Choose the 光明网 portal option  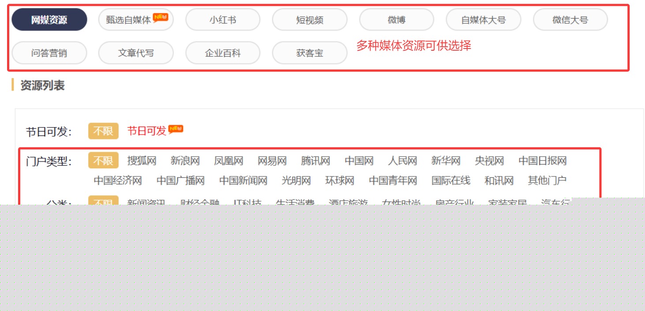coord(296,180)
